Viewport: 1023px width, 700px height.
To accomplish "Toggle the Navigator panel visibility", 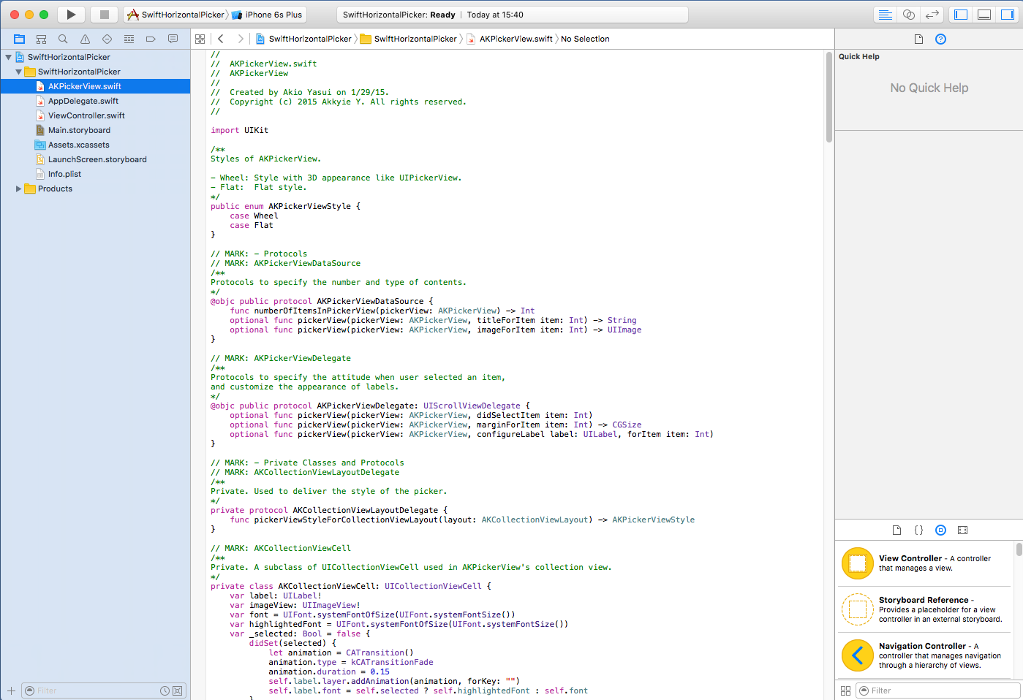I will pyautogui.click(x=961, y=15).
